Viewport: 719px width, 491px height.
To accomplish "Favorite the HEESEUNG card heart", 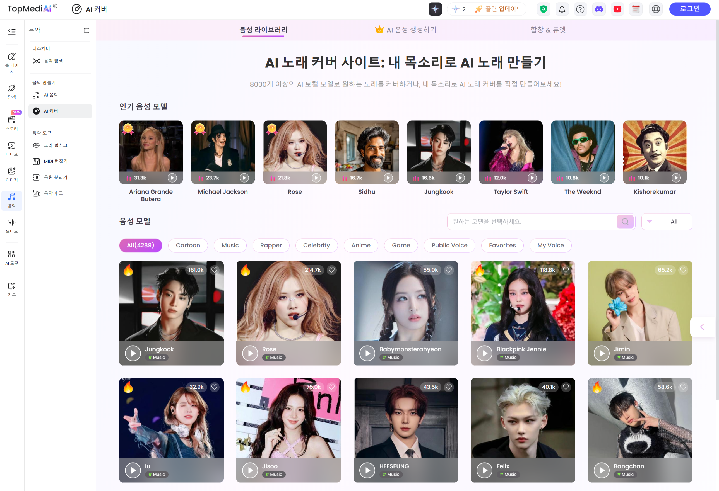I will coord(449,387).
